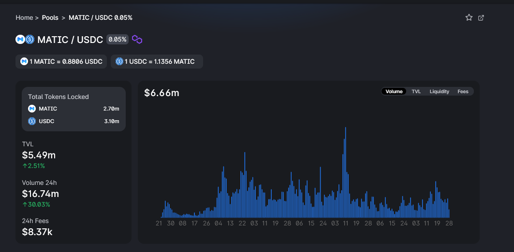Click MATIC icon in price chip
Viewport: 514px width, 252px height.
click(x=24, y=61)
